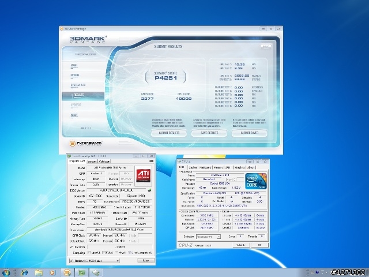
Task: Toggle the DirectCompute 5.0 checkbox in GPU-Z
Action: (129, 253)
